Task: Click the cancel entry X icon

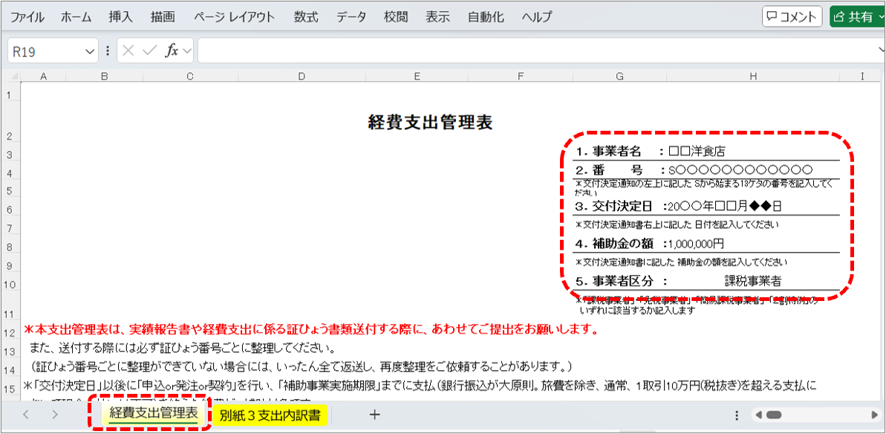Action: [x=128, y=51]
